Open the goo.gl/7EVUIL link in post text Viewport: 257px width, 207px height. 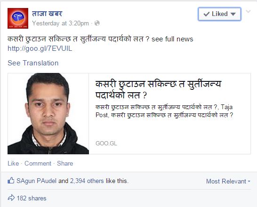[x=40, y=48]
